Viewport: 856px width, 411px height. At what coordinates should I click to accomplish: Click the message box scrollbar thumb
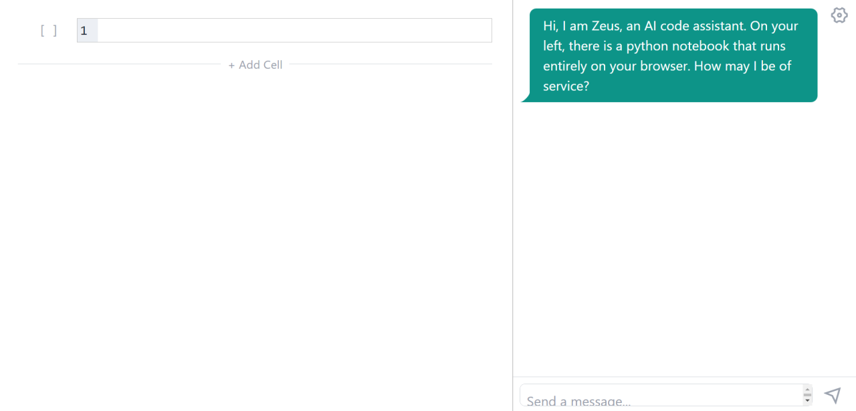pos(807,395)
